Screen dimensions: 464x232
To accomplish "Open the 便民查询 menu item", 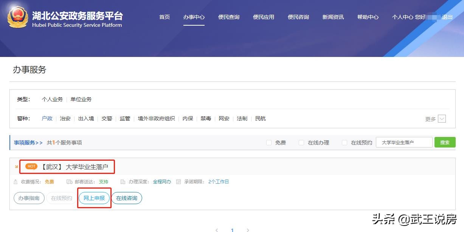I will click(229, 17).
